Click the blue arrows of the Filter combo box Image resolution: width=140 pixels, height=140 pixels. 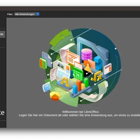click(x=38, y=14)
